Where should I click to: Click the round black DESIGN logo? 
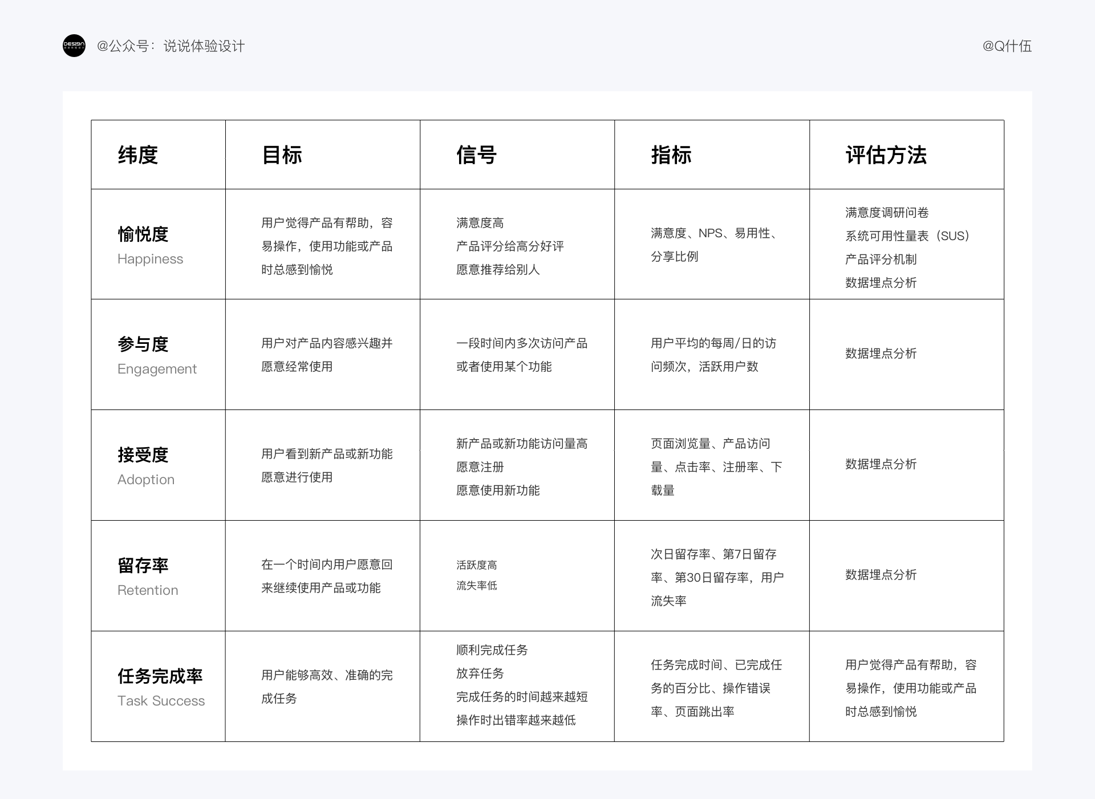tap(74, 46)
